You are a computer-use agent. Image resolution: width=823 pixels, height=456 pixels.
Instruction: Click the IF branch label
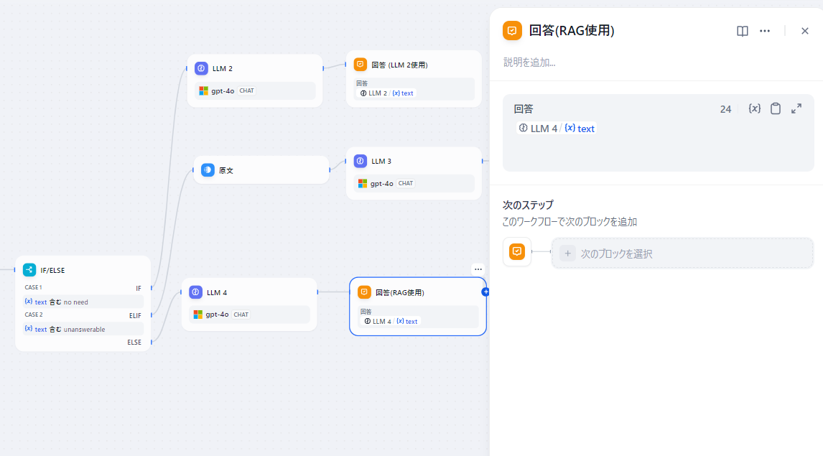(139, 288)
